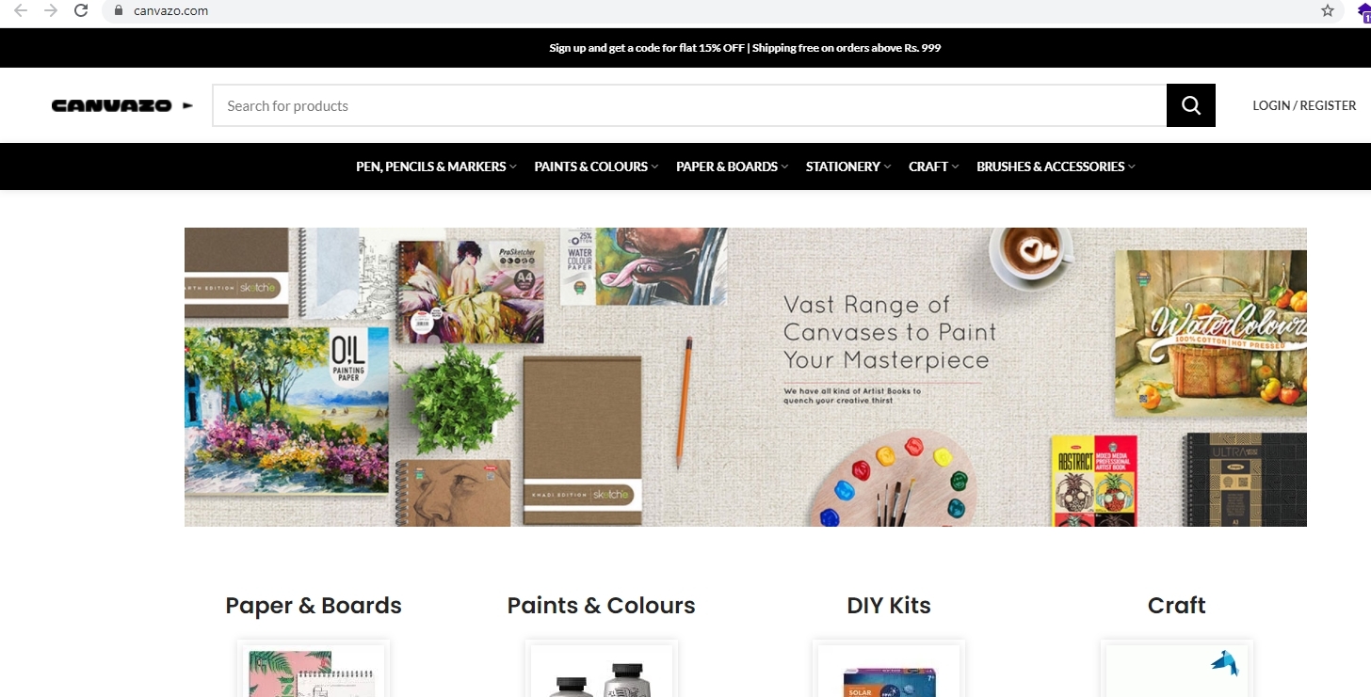Screen dimensions: 1371x697
Task: Click the Canvazo logo
Action: click(122, 105)
